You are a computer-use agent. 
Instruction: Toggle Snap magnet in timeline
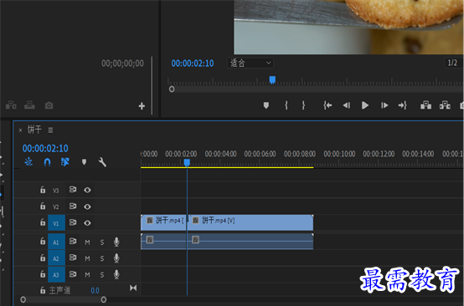[x=47, y=162]
